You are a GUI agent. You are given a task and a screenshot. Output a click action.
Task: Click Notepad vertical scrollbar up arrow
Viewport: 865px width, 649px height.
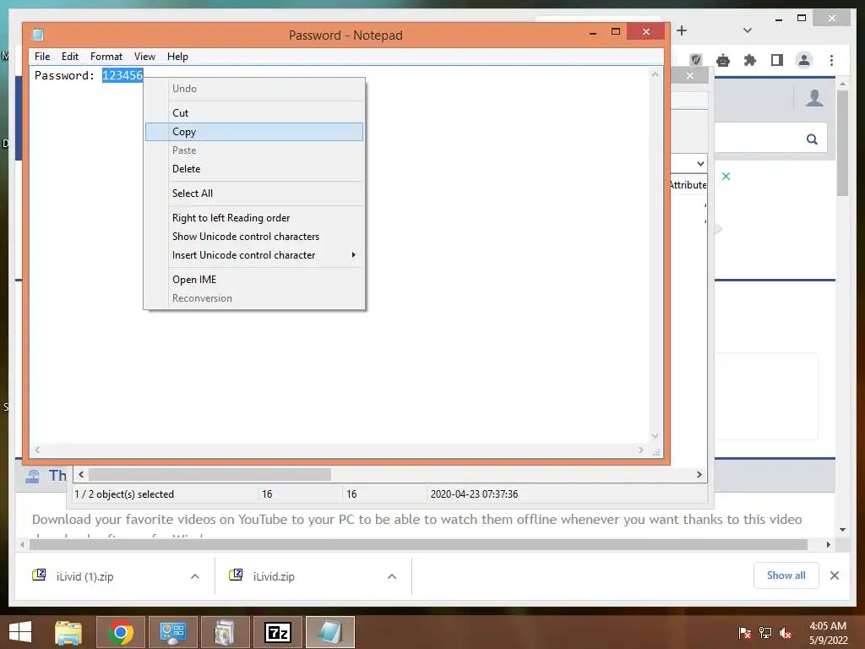click(x=655, y=74)
